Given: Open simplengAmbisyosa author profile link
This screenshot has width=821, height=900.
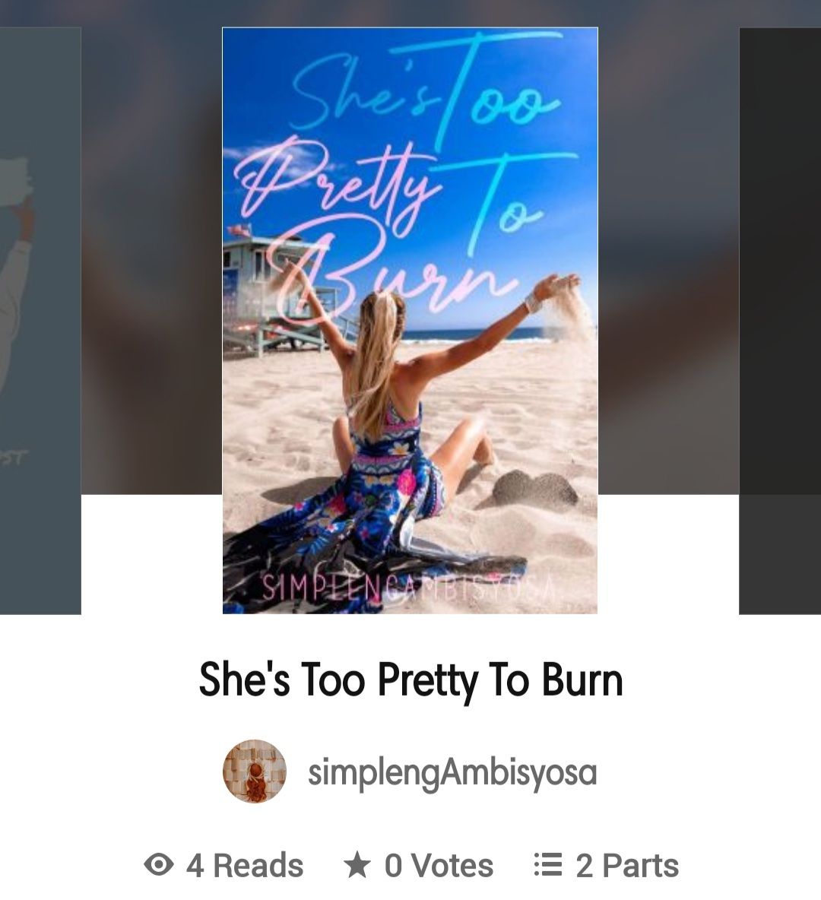Looking at the screenshot, I should coord(452,772).
